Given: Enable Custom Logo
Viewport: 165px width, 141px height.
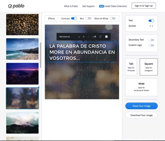Looking at the screenshot, I should coord(151,45).
